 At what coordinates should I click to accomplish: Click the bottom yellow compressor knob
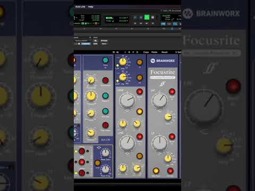(91, 133)
